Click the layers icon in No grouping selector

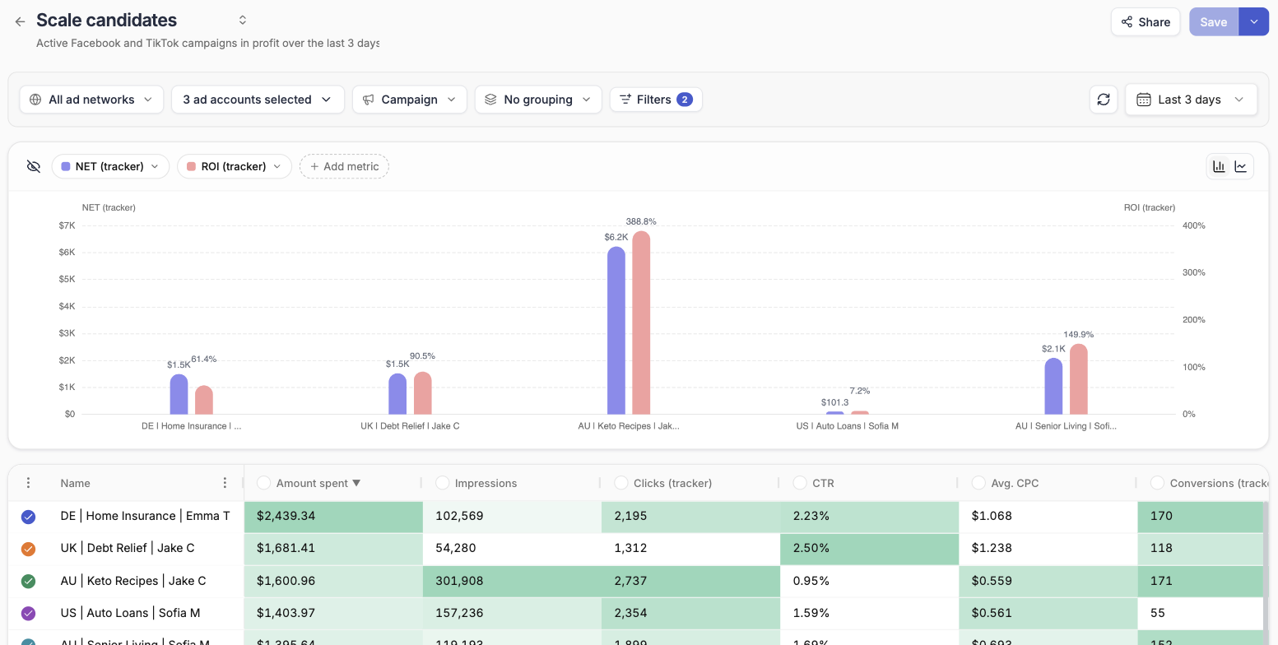(x=490, y=100)
